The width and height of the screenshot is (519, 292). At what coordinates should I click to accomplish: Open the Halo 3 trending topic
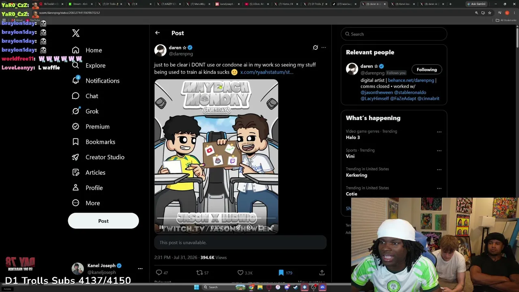[x=353, y=137]
